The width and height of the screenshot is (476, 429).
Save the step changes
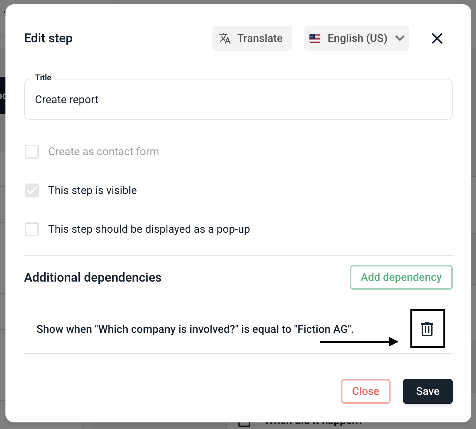(x=427, y=391)
